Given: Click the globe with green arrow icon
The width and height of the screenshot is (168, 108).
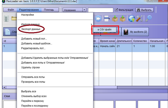Looking at the screenshot, I should pyautogui.click(x=132, y=18).
